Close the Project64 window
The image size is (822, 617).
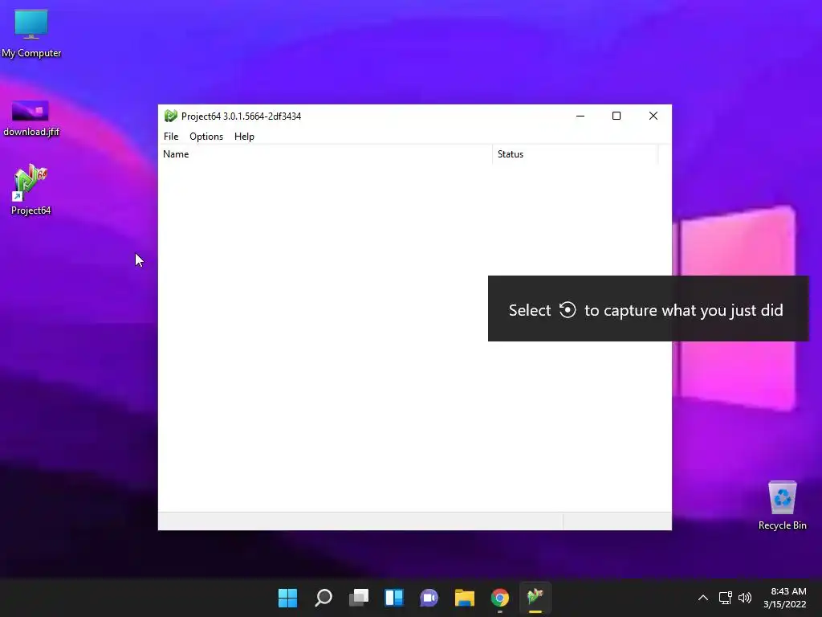click(653, 116)
